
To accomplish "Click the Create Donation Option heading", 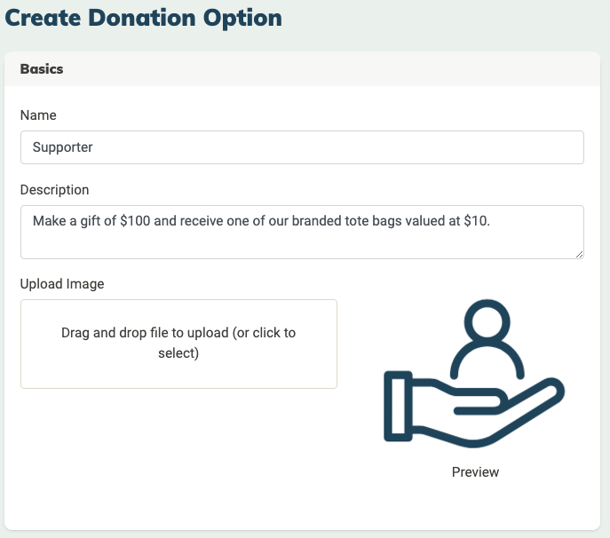I will 143,19.
